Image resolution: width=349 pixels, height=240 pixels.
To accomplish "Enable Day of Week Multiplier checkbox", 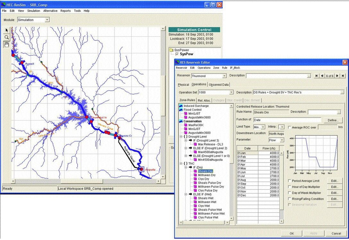I will point(289,193).
